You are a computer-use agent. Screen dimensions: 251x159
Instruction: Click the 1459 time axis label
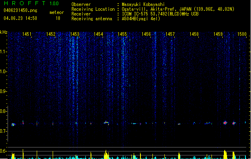pos(218,34)
